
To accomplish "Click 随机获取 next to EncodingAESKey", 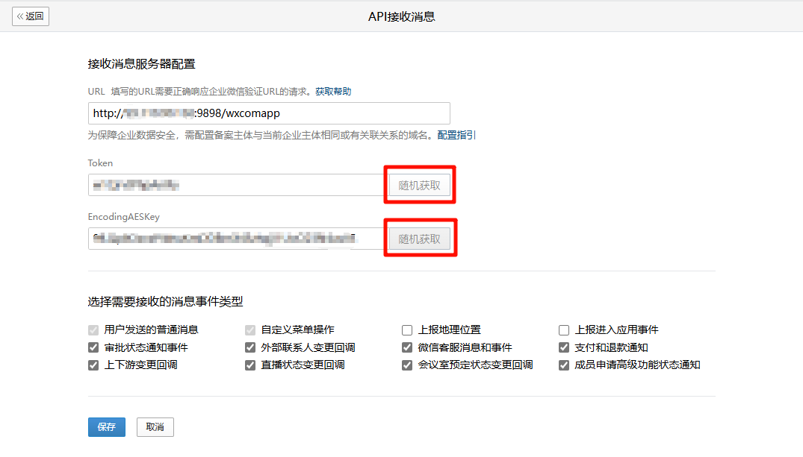I will coord(419,239).
